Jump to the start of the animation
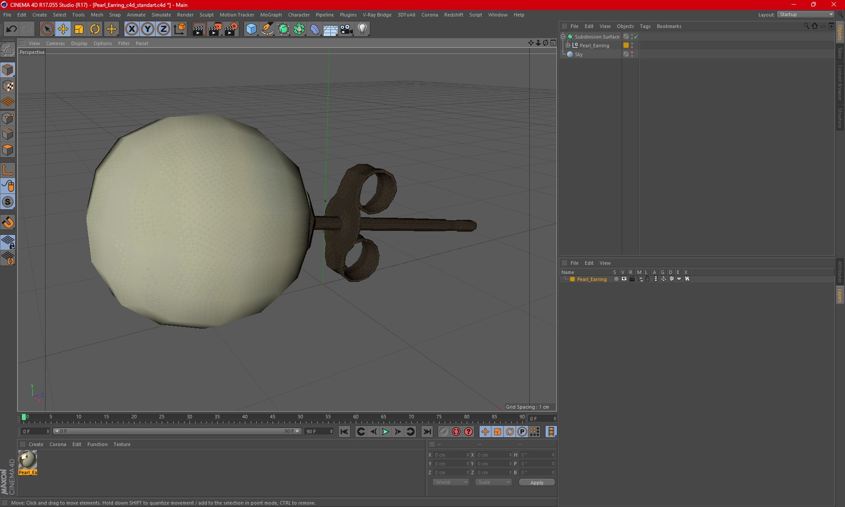 [x=344, y=432]
